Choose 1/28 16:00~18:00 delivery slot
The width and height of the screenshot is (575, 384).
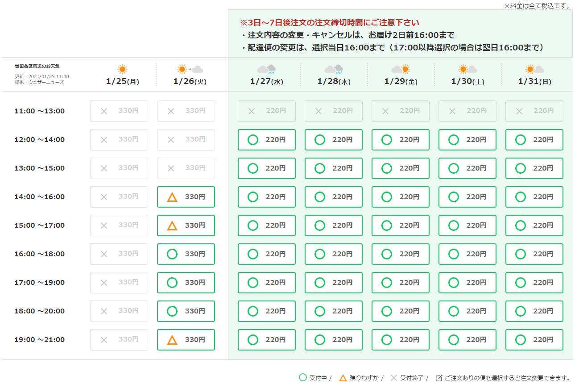334,254
